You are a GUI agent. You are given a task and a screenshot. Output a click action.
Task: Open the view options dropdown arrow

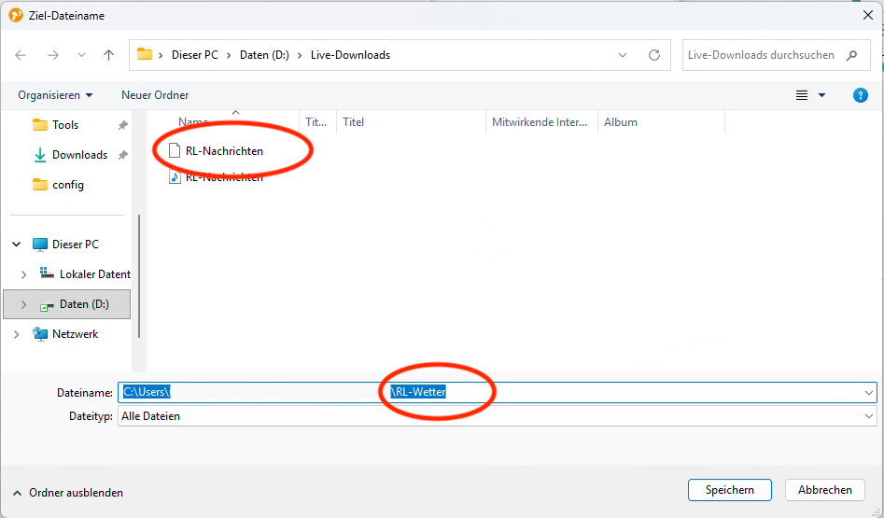coord(821,95)
